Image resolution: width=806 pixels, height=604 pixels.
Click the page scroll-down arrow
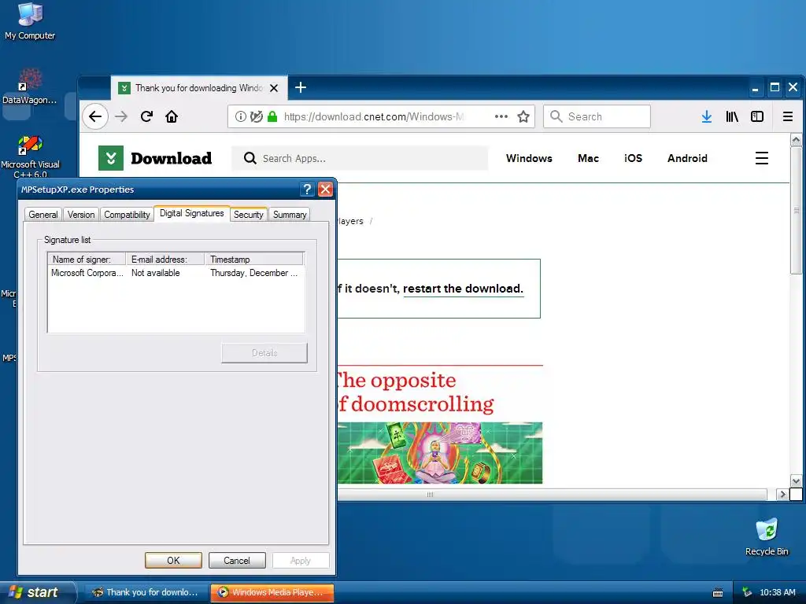(796, 481)
